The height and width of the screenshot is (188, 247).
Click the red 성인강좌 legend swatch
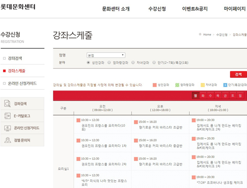(155, 85)
